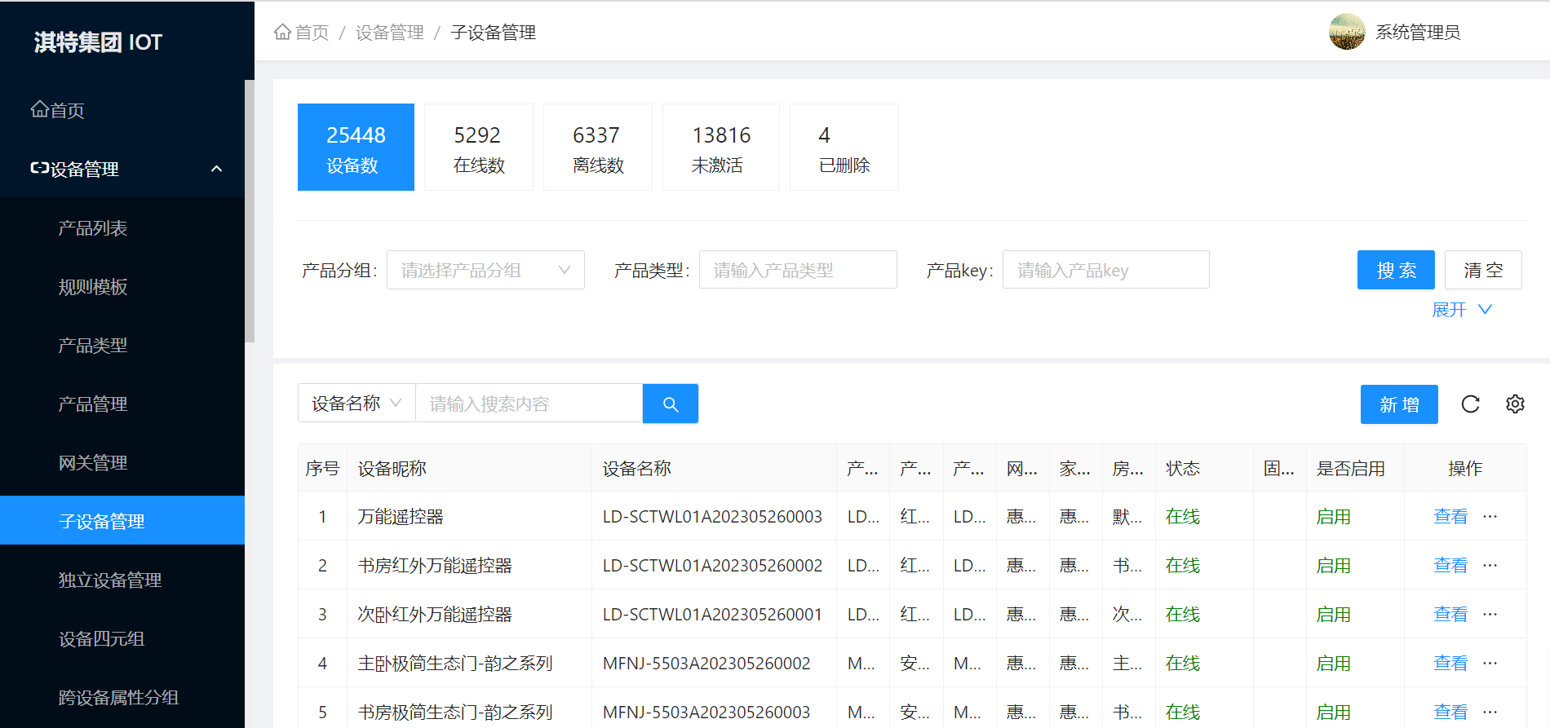
Task: Focus the 产品key input field
Action: pos(1105,270)
